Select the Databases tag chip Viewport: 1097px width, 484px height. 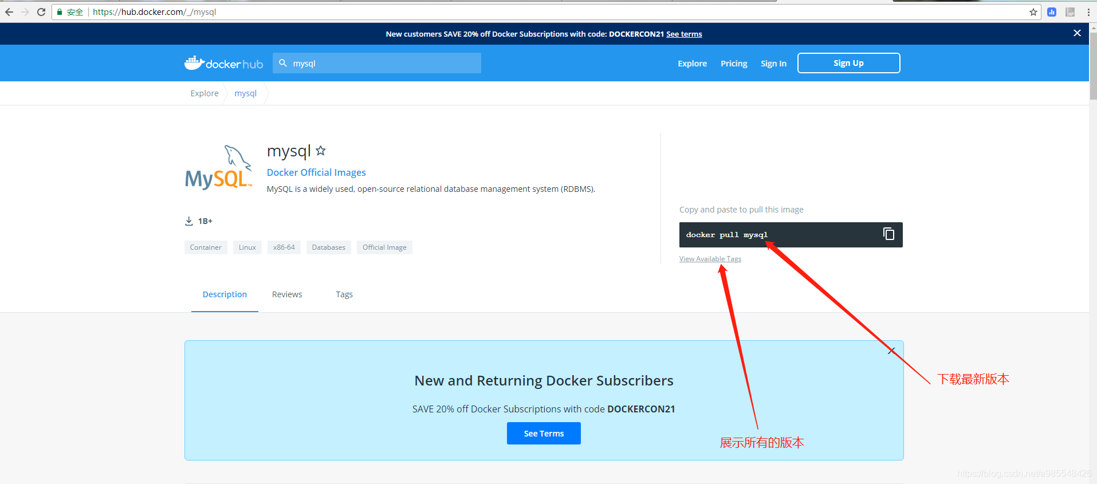point(329,247)
